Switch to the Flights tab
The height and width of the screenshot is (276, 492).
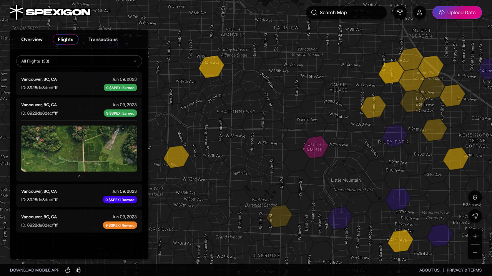point(65,39)
